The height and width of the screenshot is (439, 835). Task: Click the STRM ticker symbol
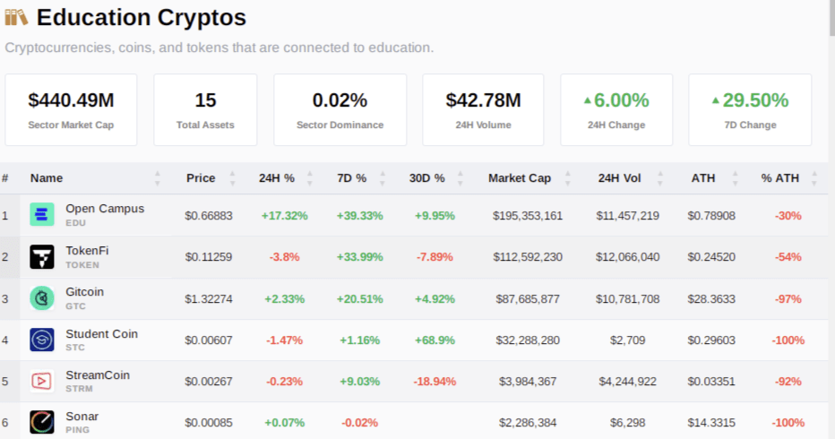pyautogui.click(x=80, y=389)
